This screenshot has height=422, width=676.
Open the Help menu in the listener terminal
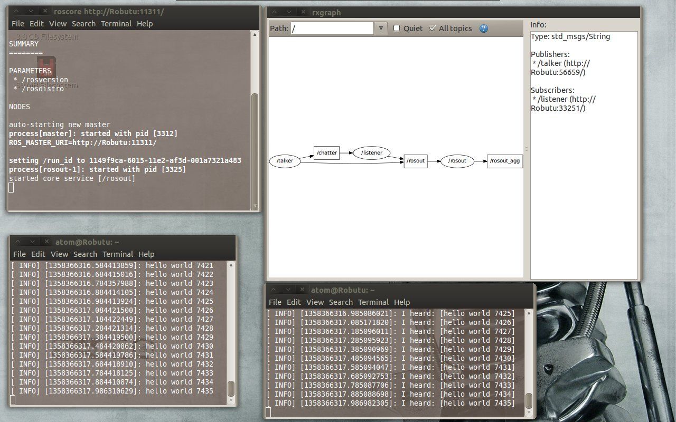click(x=402, y=302)
